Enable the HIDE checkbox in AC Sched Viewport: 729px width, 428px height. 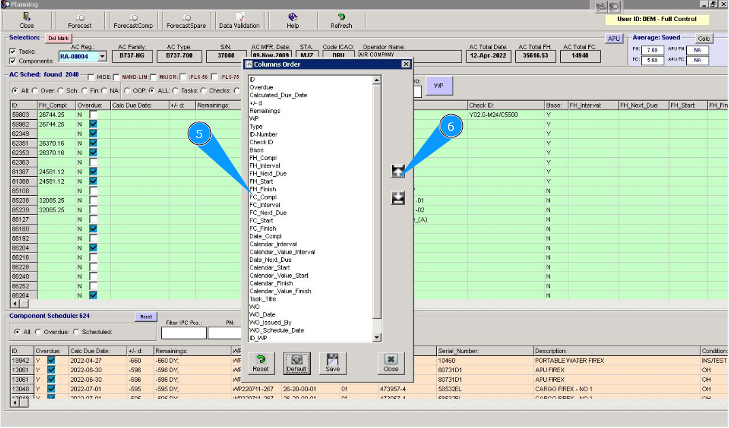(x=91, y=77)
